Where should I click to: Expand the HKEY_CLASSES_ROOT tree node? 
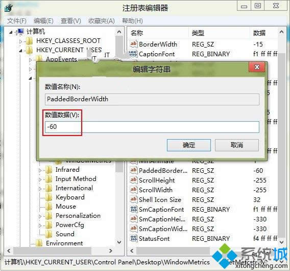pos(20,41)
